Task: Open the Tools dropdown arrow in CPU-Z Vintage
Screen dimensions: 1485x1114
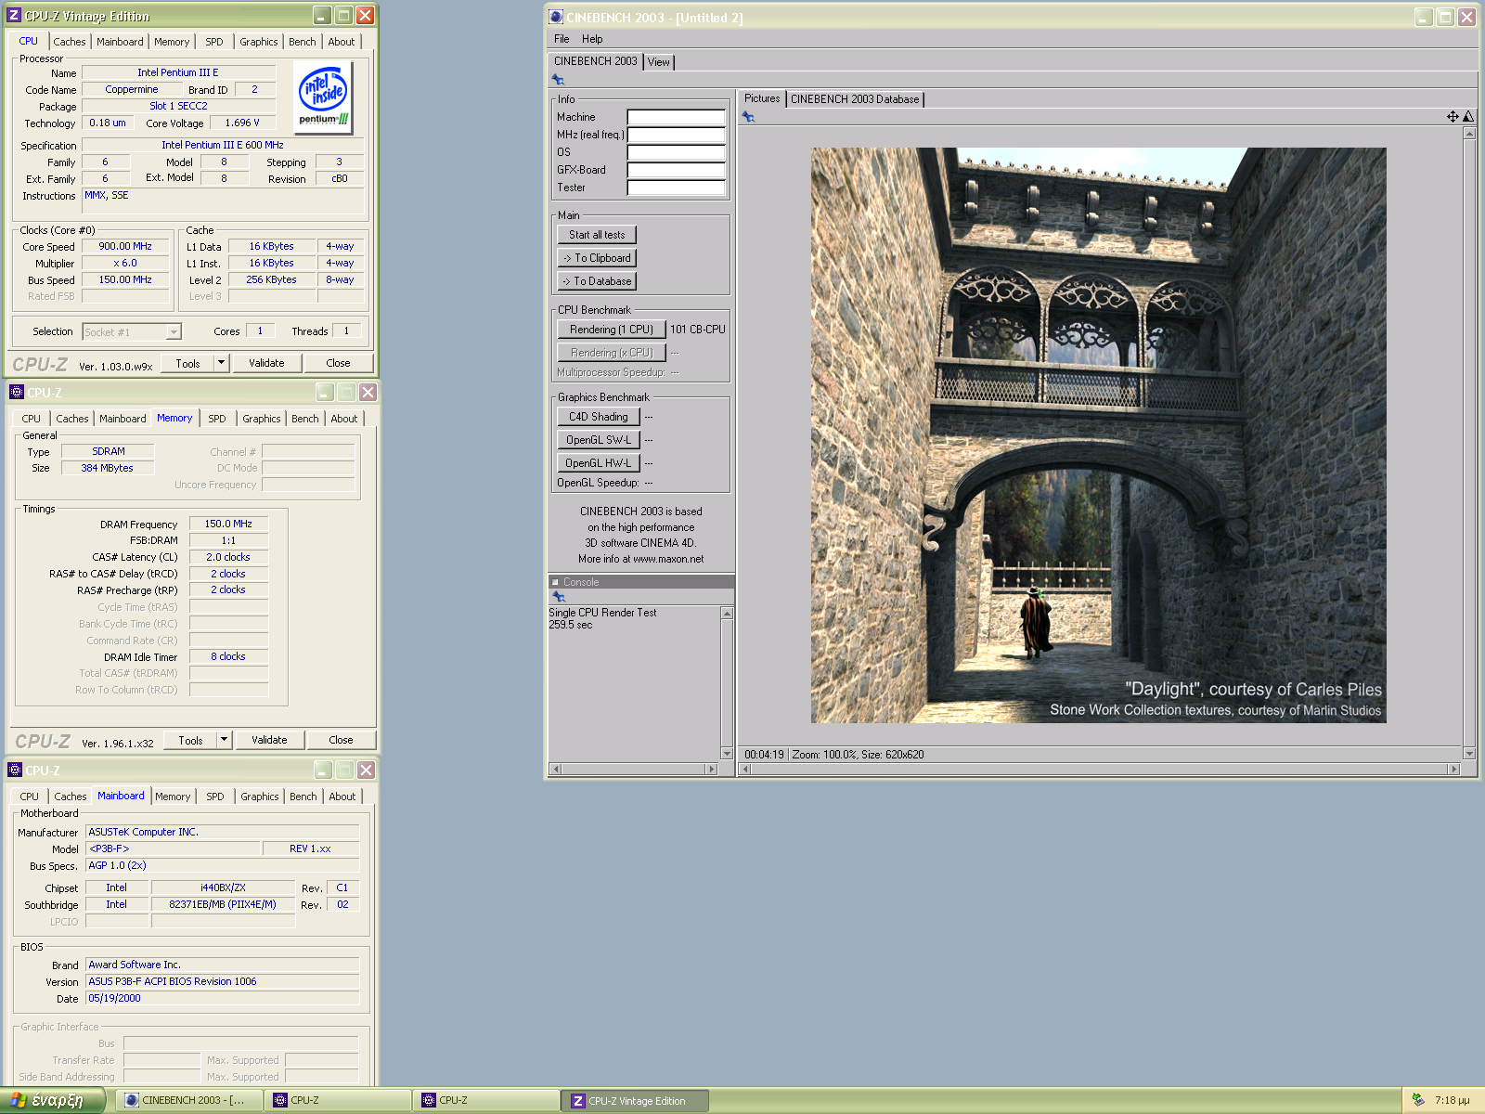Action: 221,363
